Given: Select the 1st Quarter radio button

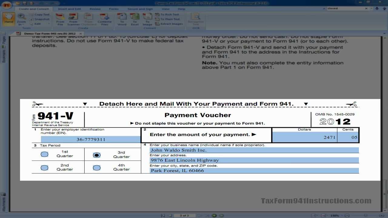Looking at the screenshot, I should pos(44,154).
